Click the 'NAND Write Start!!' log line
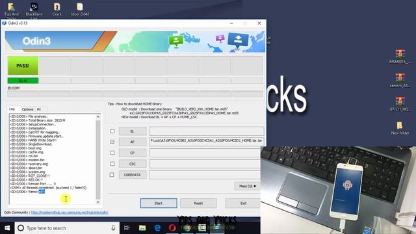This screenshot has width=416, height=234. [x=33, y=140]
